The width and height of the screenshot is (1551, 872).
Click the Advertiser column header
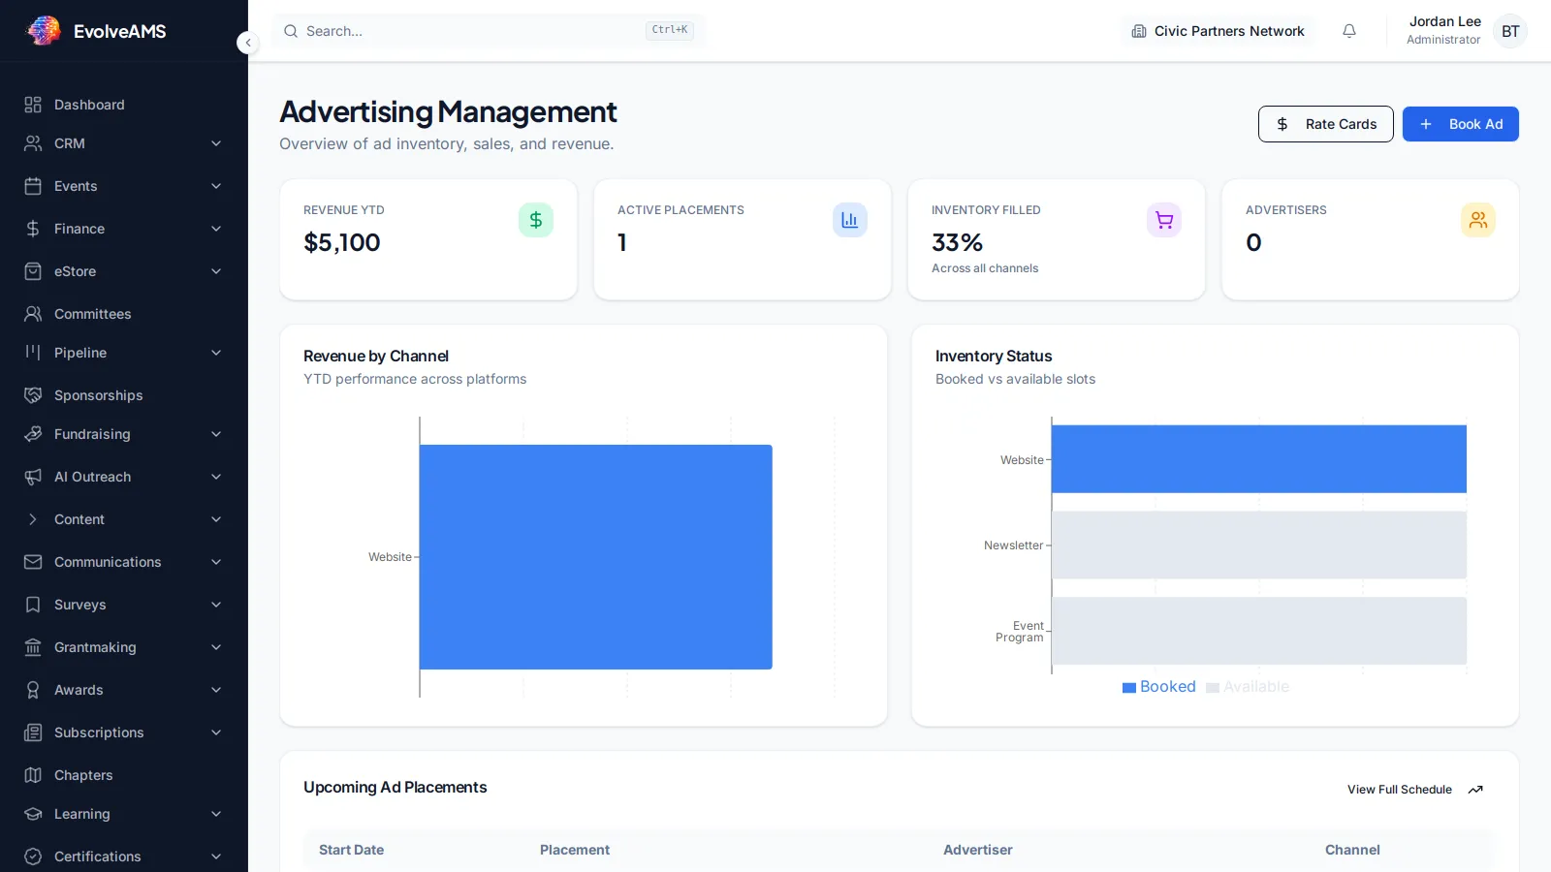pyautogui.click(x=978, y=850)
